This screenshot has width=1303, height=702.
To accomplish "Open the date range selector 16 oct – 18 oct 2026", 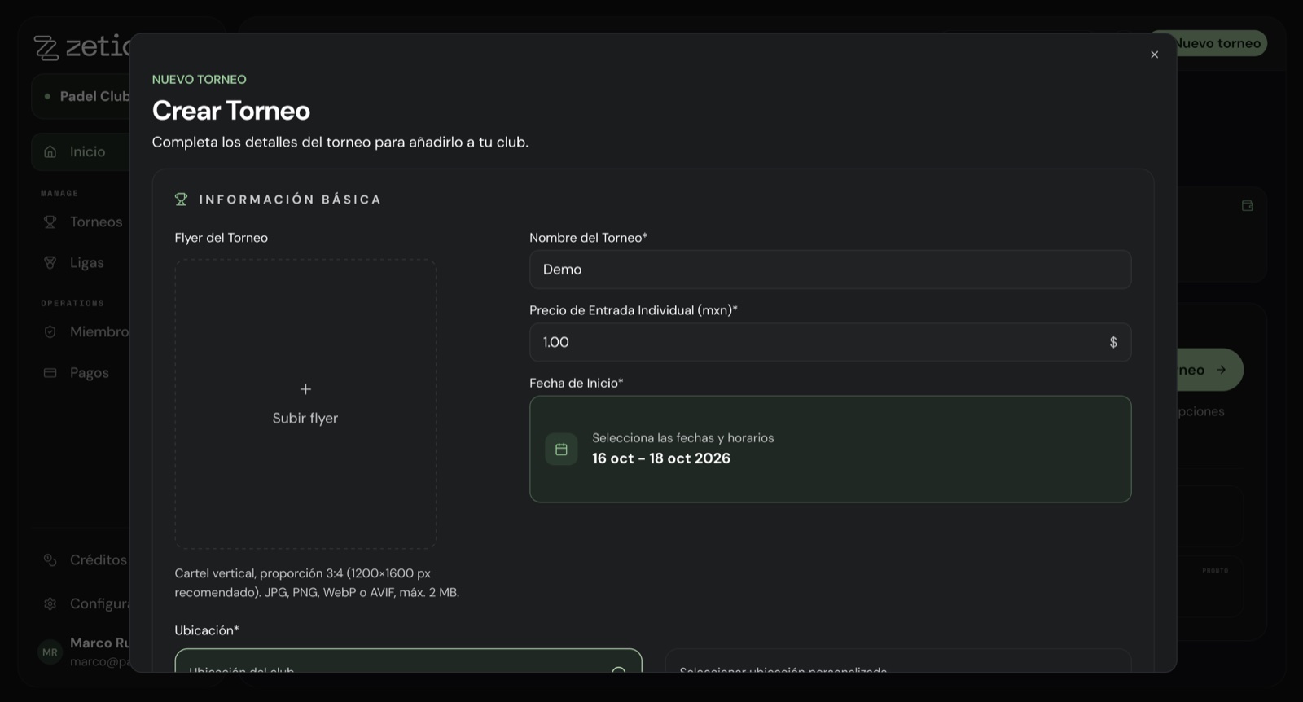I will pyautogui.click(x=830, y=449).
